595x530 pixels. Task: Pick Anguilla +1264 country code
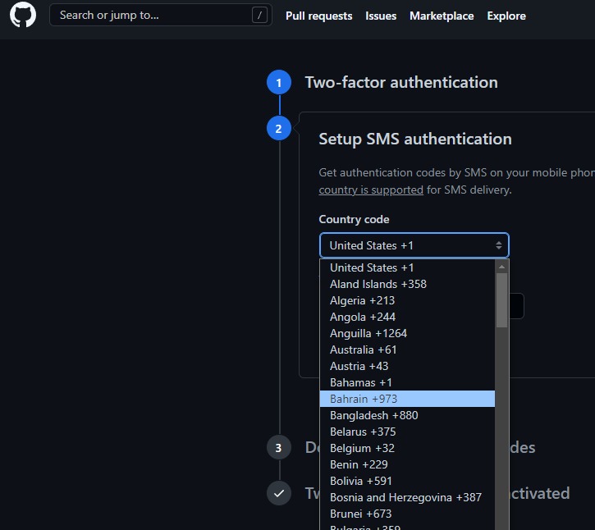[407, 333]
